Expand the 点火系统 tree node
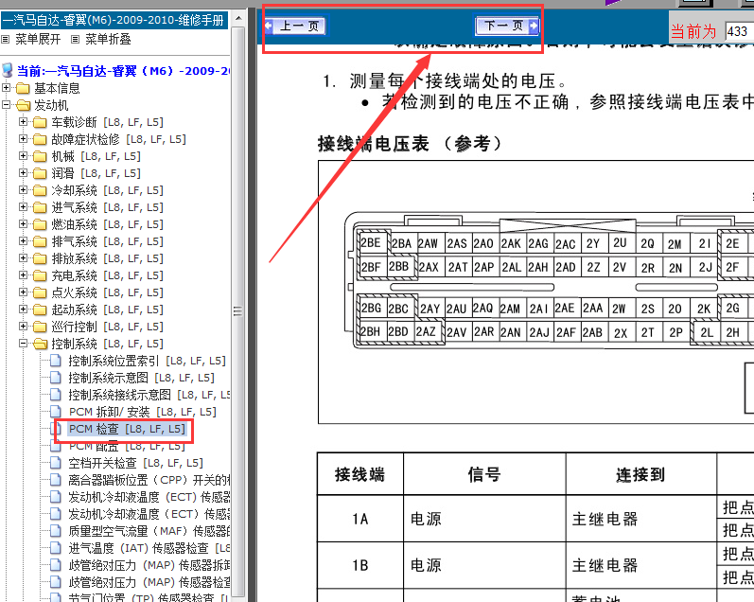The image size is (754, 602). (x=23, y=292)
